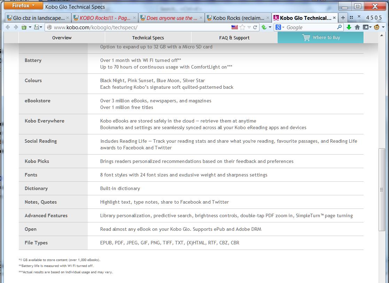The width and height of the screenshot is (389, 283).
Task: Open the FAQ & Support link
Action: click(x=234, y=38)
